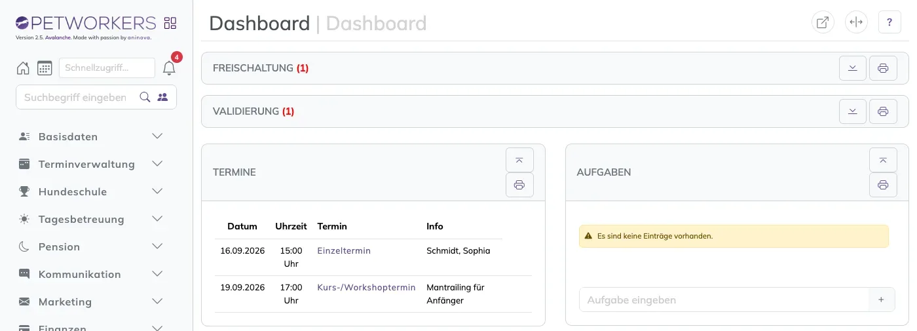Viewport: 917px width, 331px height.
Task: Expand Pension chevron
Action: (x=157, y=246)
